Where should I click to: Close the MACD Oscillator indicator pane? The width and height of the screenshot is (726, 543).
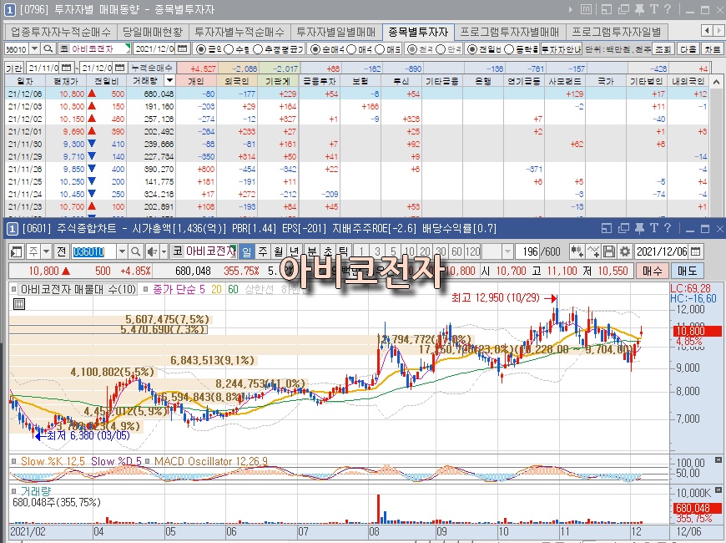(718, 460)
